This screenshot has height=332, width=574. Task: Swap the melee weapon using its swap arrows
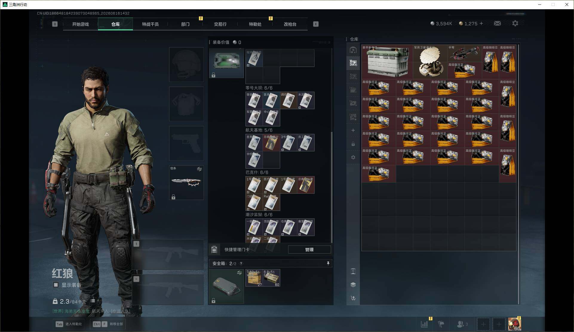pos(199,169)
